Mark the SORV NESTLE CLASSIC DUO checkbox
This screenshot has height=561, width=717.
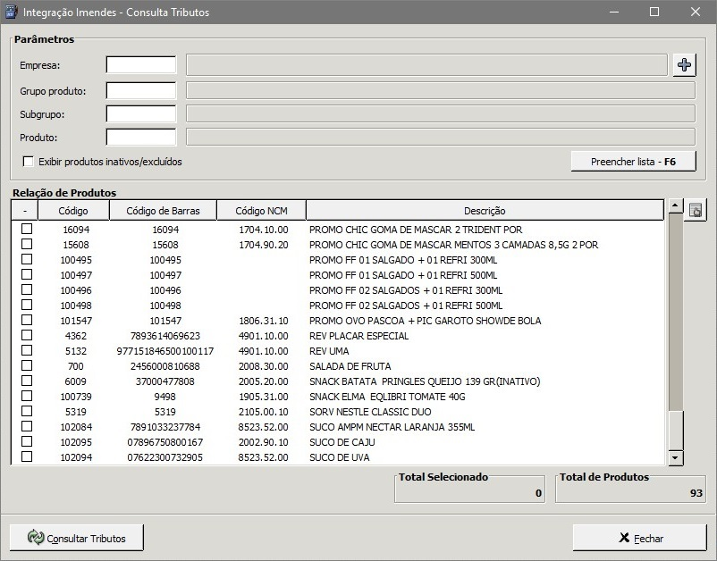[x=27, y=412]
